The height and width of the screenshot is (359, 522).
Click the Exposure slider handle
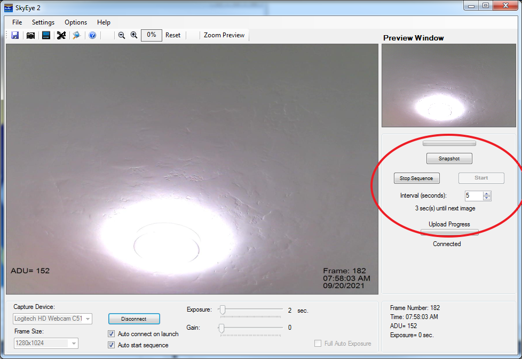[x=223, y=309]
